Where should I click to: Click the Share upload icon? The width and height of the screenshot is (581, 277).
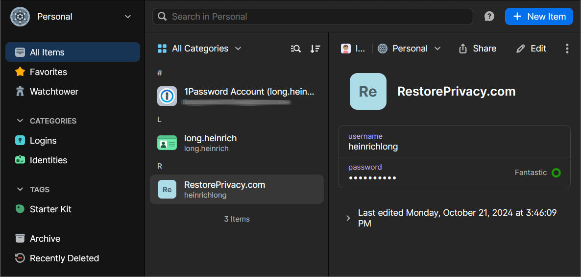tap(463, 49)
